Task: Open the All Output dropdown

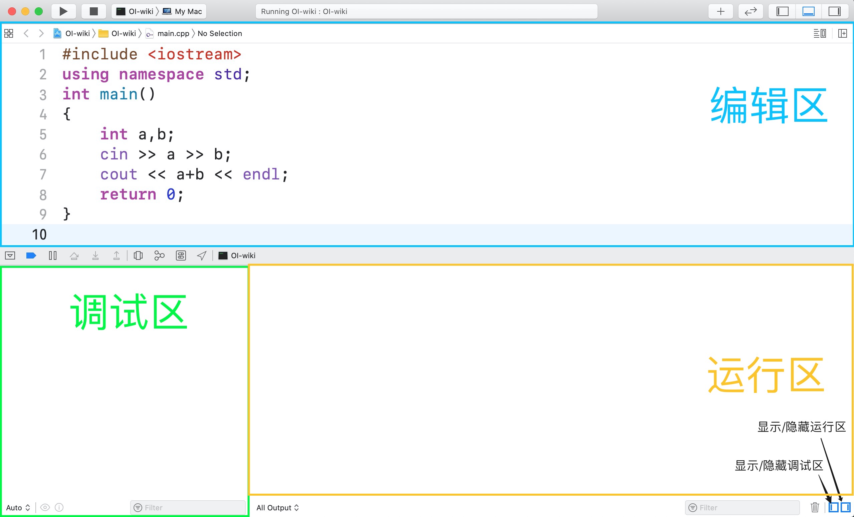Action: click(277, 508)
